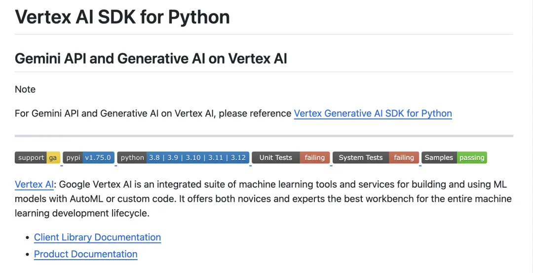Click the phrase 'learning development lifecycle'

tap(81, 213)
